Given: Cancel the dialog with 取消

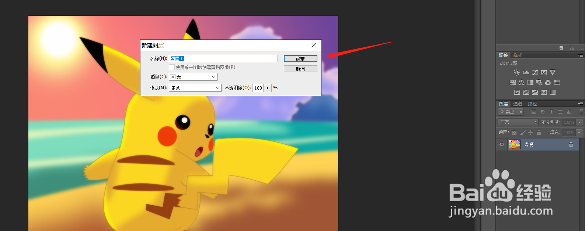Looking at the screenshot, I should (300, 69).
